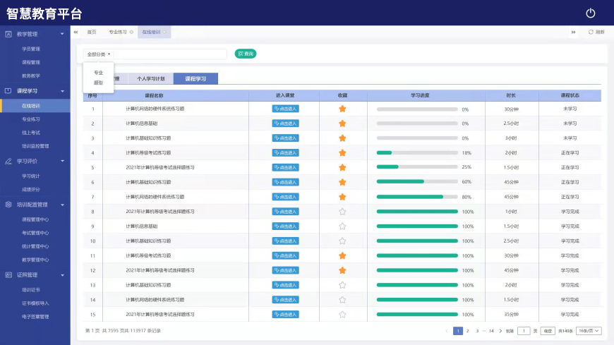Favorite the empty star in row 13
The height and width of the screenshot is (345, 614).
(342, 285)
